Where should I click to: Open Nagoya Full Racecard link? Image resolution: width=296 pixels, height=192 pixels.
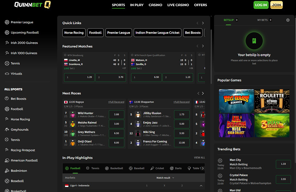[116, 102]
